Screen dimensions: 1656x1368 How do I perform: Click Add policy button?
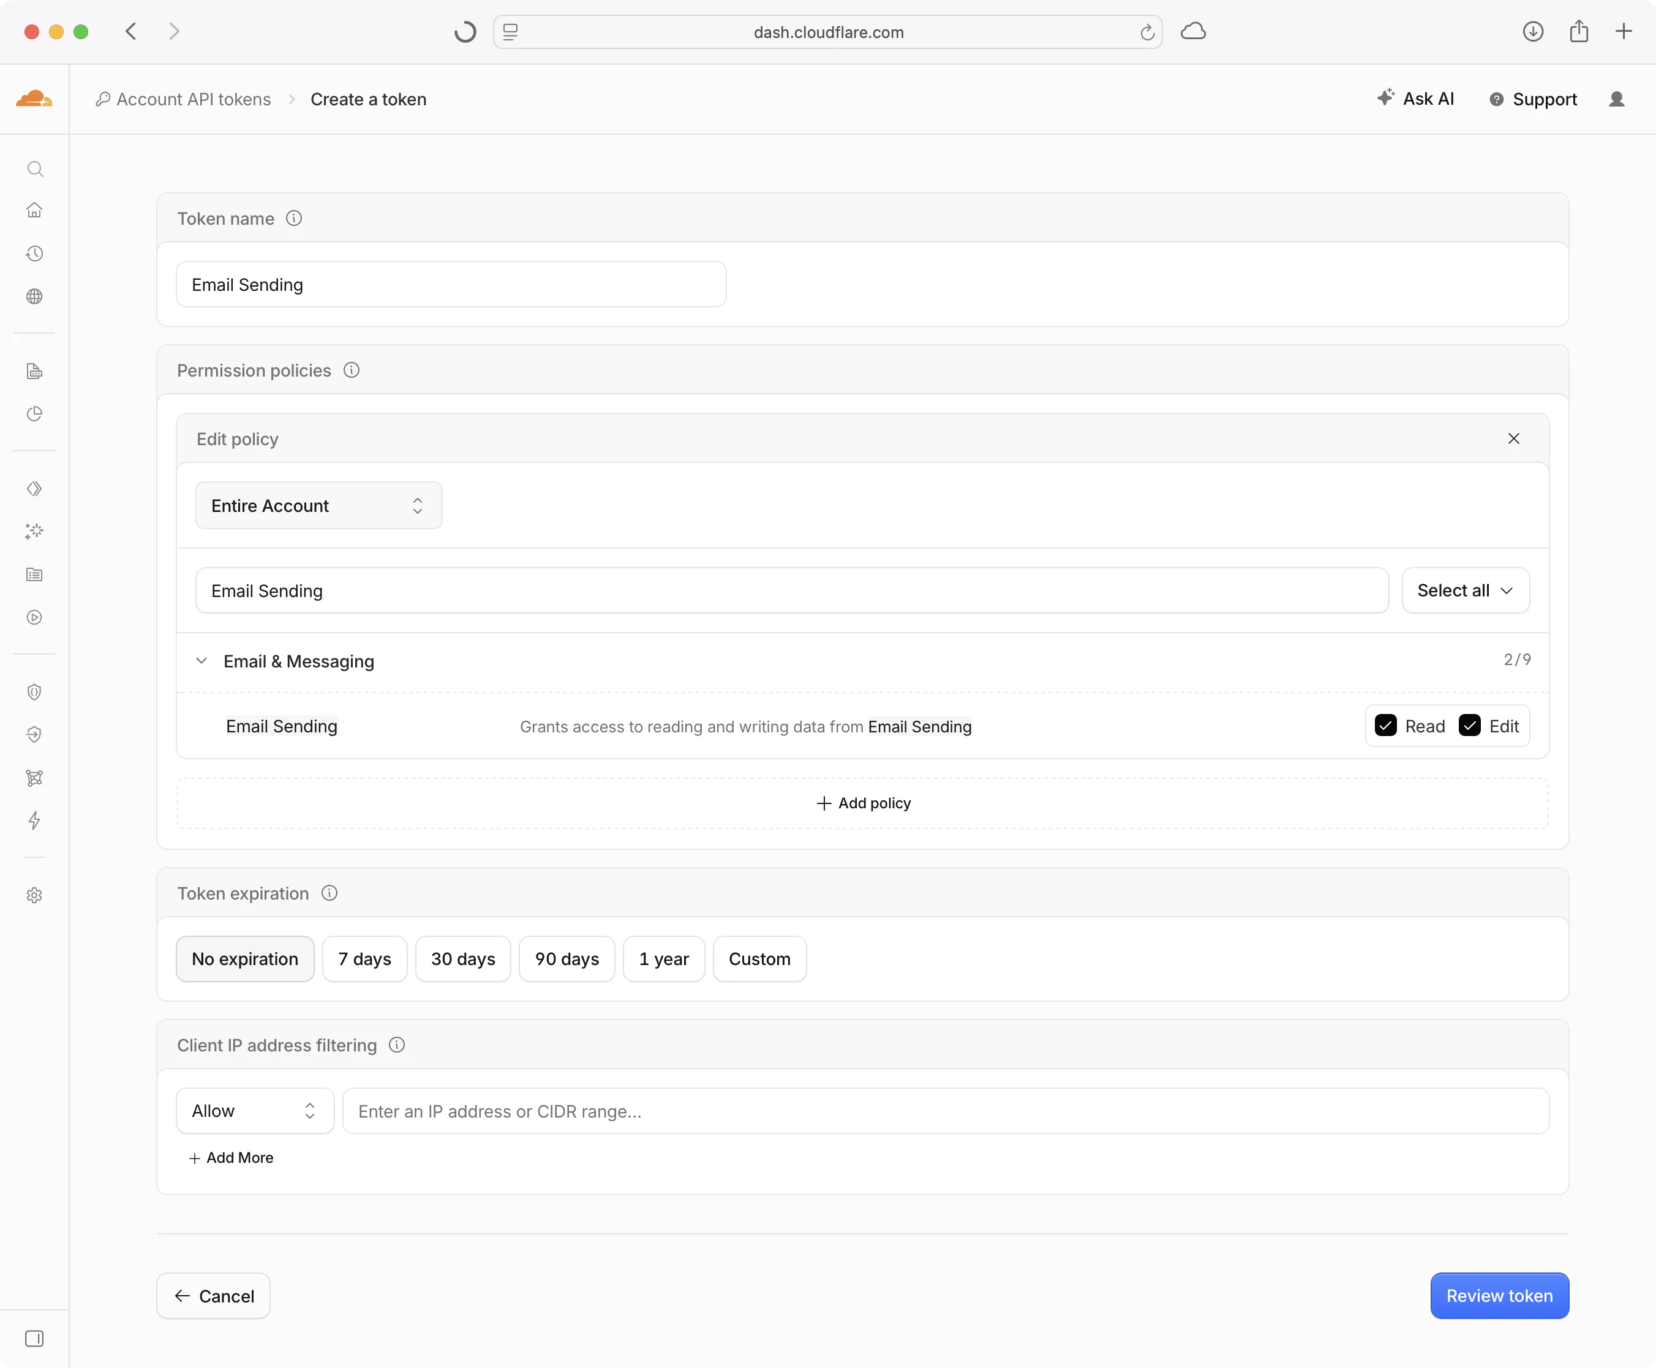click(863, 803)
